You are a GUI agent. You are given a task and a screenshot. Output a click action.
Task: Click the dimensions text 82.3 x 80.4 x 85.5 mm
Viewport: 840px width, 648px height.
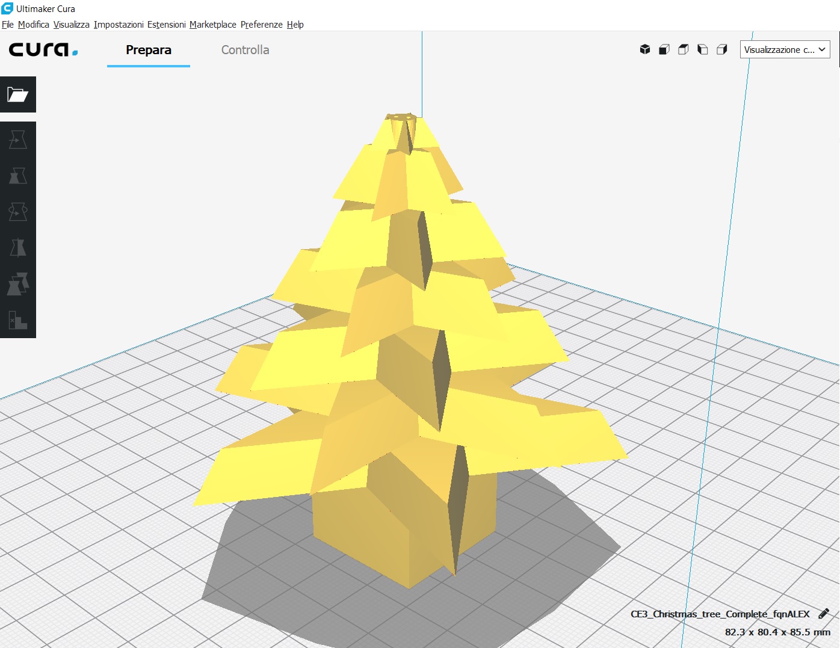[777, 632]
